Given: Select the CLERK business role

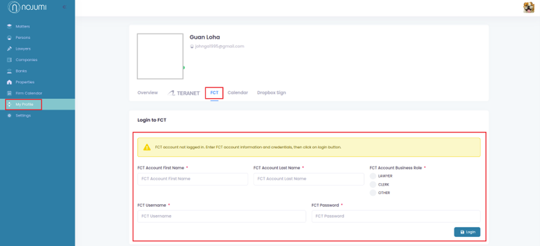Looking at the screenshot, I should (373, 185).
